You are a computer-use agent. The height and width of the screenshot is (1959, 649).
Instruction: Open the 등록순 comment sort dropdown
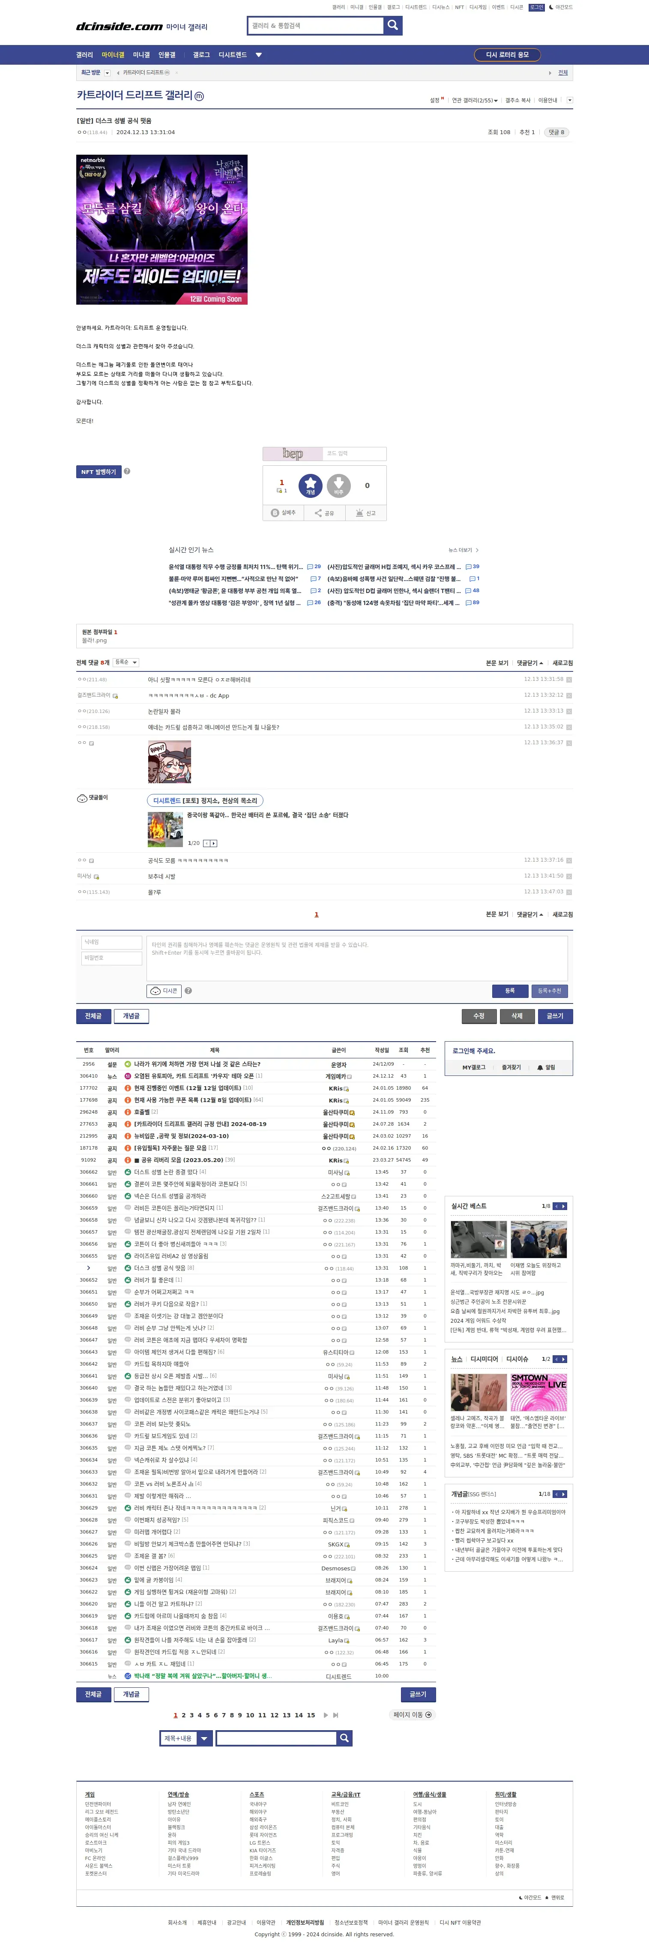coord(126,662)
